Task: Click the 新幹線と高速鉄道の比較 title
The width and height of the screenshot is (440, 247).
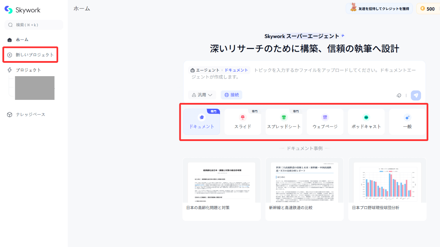Action: point(291,208)
